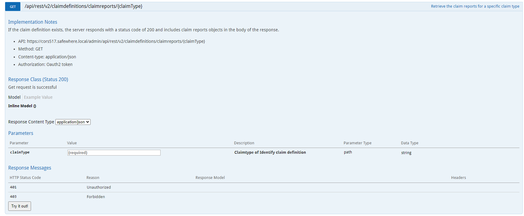Click the 'Reason' column header

93,178
